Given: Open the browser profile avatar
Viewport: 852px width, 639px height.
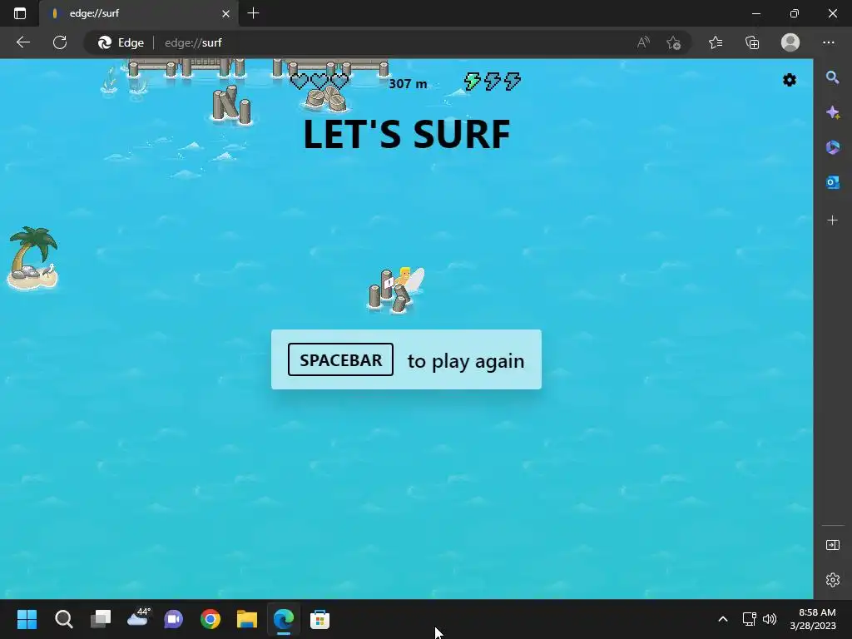Looking at the screenshot, I should coord(790,42).
